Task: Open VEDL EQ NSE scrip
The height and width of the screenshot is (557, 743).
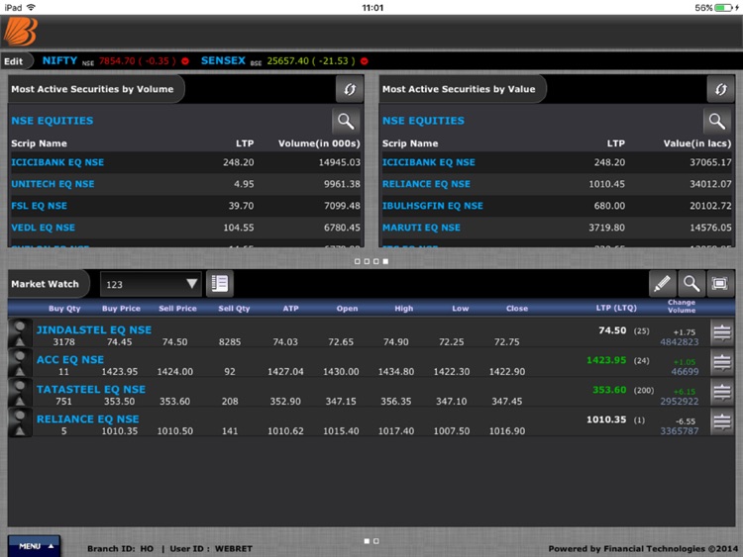Action: 44,228
